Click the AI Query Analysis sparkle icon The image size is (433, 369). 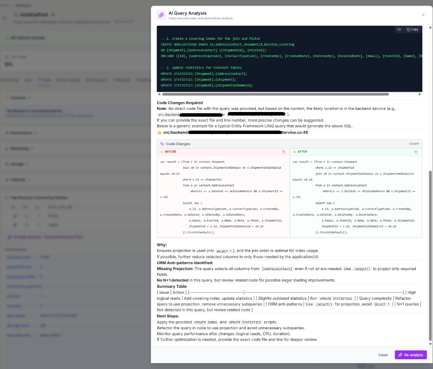click(161, 15)
